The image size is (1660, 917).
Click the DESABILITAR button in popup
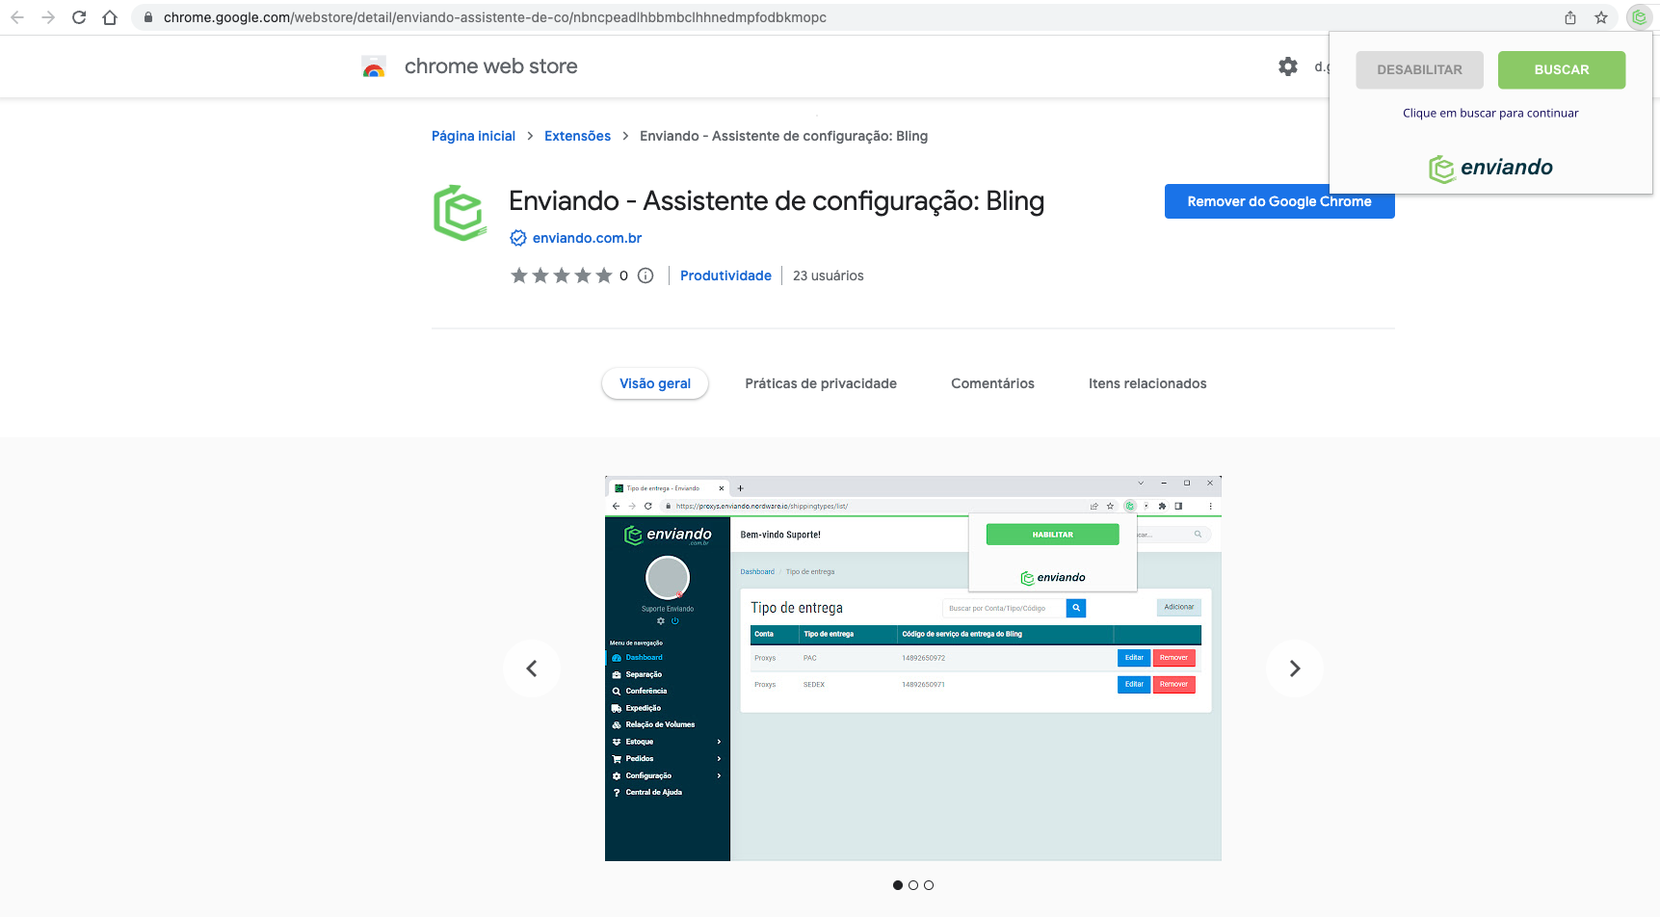pyautogui.click(x=1419, y=70)
